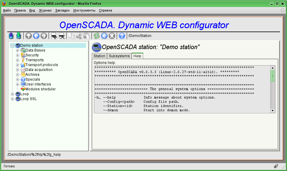Click the options help scrollbar down arrow
This screenshot has width=287, height=171.
(x=272, y=110)
